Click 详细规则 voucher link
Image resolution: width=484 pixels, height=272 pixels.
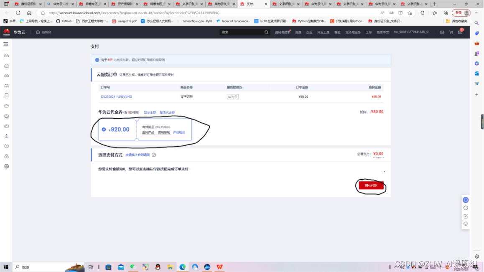(179, 132)
